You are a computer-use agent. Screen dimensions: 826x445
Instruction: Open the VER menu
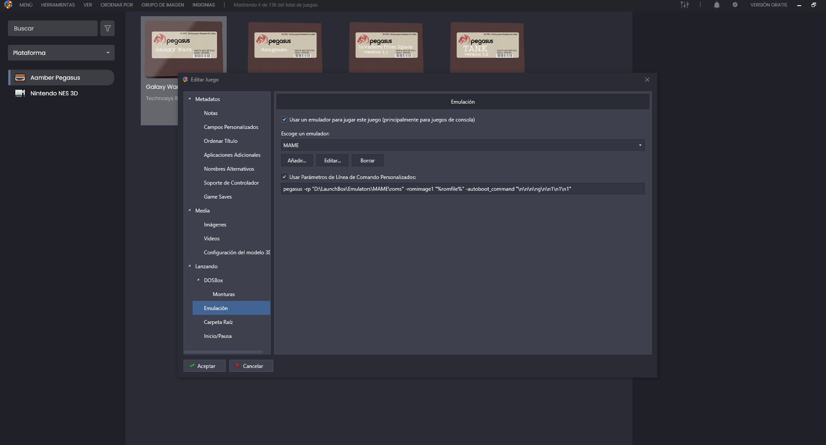(x=88, y=5)
